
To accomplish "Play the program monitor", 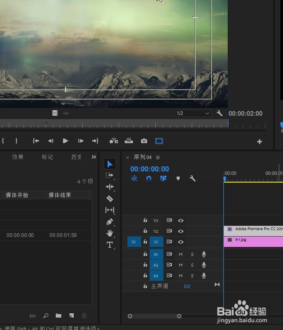I will (66, 141).
